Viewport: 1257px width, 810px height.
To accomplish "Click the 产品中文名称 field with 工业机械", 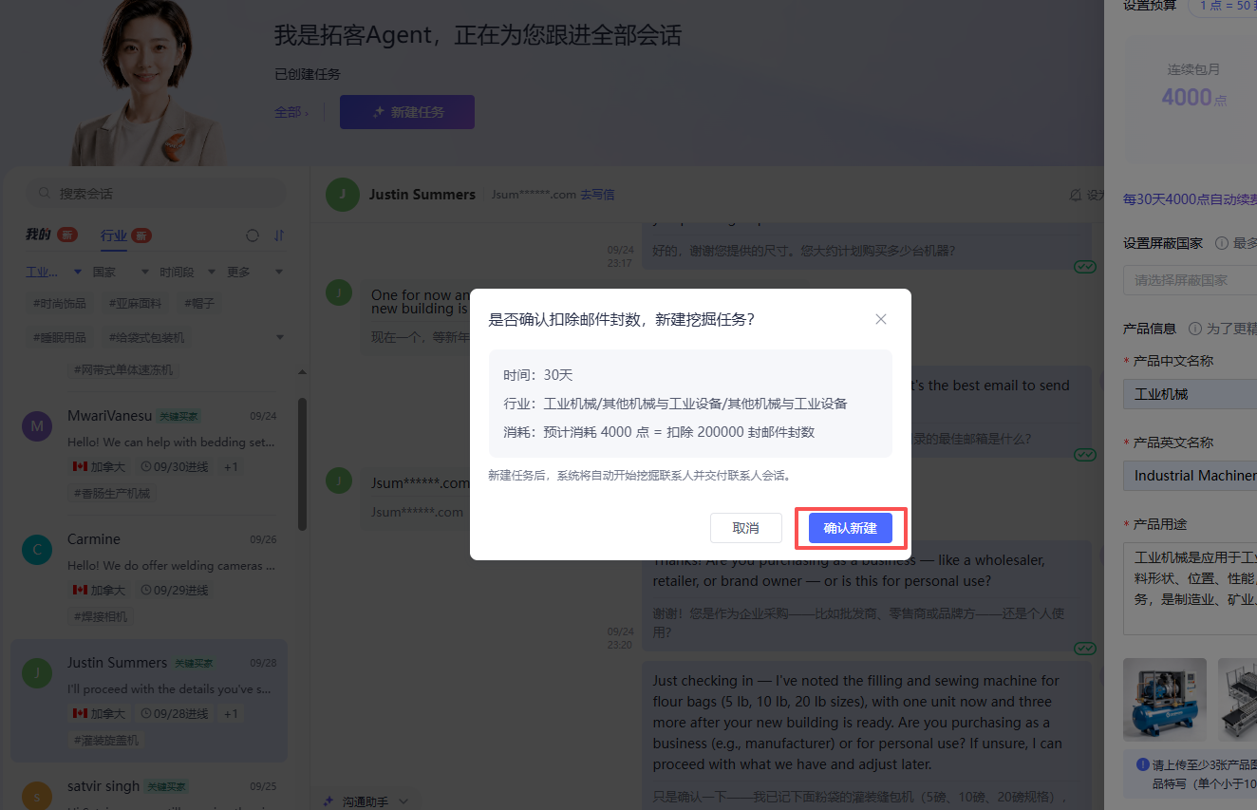I will pyautogui.click(x=1191, y=393).
